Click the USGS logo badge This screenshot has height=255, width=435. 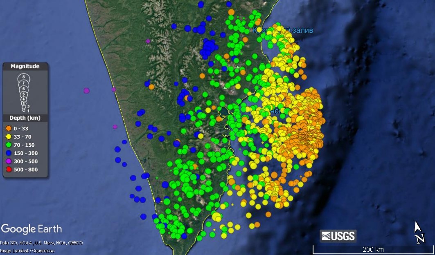click(x=338, y=236)
